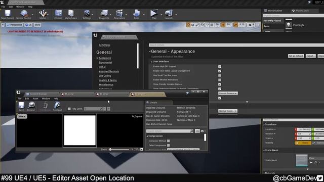Toggle grid snapping icon in viewport toolbar
The image size is (324, 182).
pos(212,25)
